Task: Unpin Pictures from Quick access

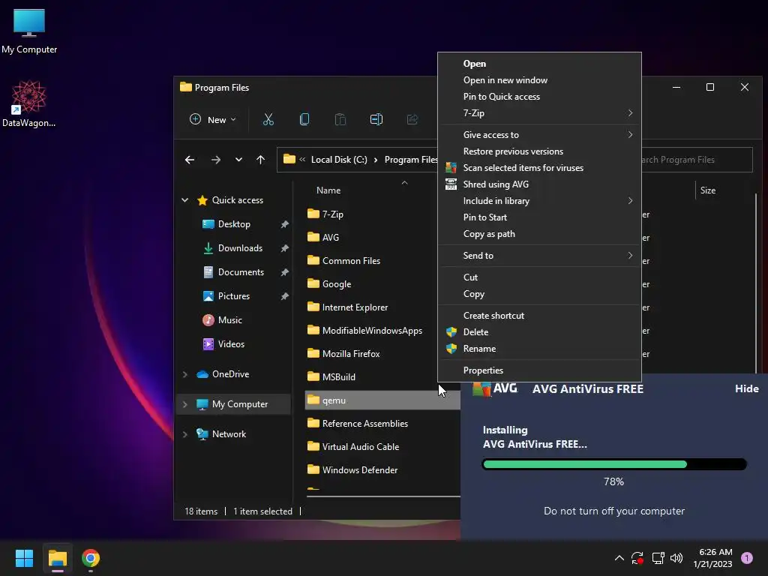Action: [284, 296]
